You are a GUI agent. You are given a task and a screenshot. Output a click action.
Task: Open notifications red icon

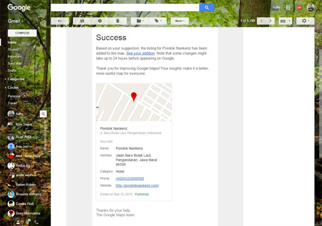click(299, 8)
